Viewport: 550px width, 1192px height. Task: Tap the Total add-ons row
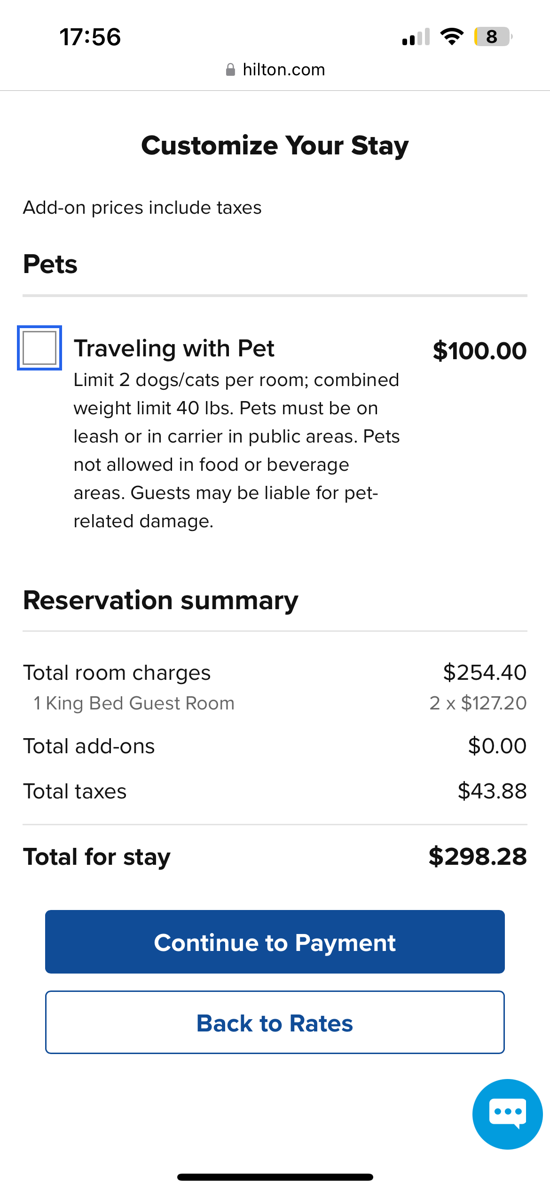click(275, 746)
